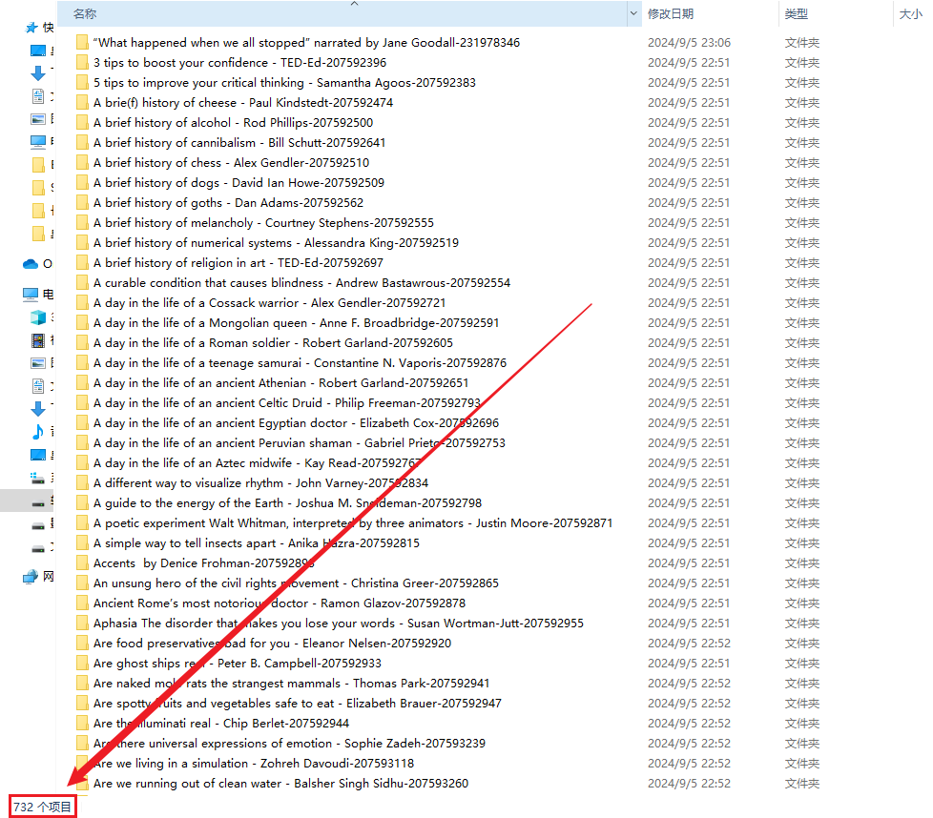
Task: Open the 3D Objects cube icon
Action: pyautogui.click(x=38, y=317)
